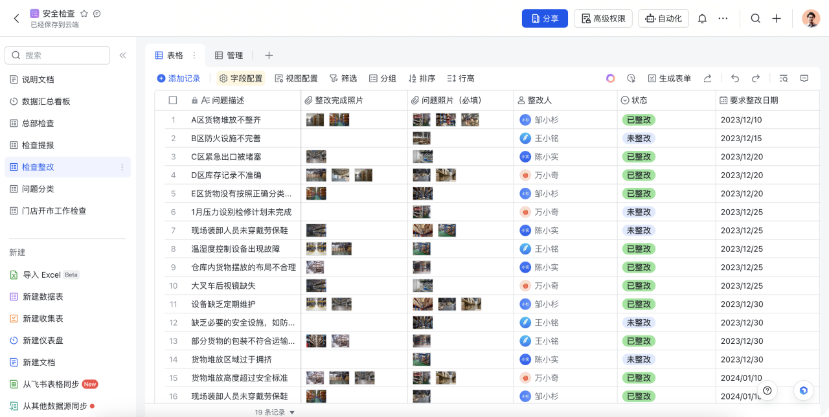
Task: Select 检查提报 in the sidebar
Action: tap(67, 145)
